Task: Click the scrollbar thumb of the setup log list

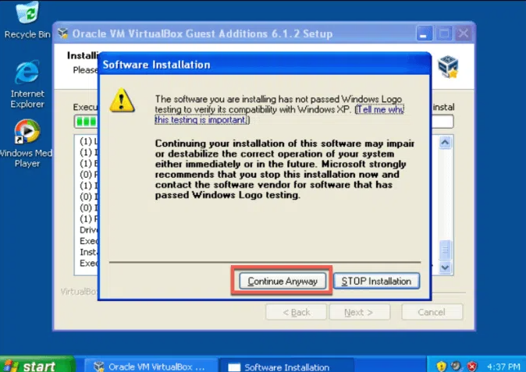Action: tap(445, 250)
